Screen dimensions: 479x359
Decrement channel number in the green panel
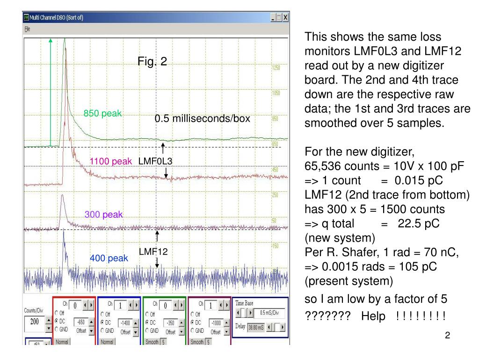click(175, 305)
